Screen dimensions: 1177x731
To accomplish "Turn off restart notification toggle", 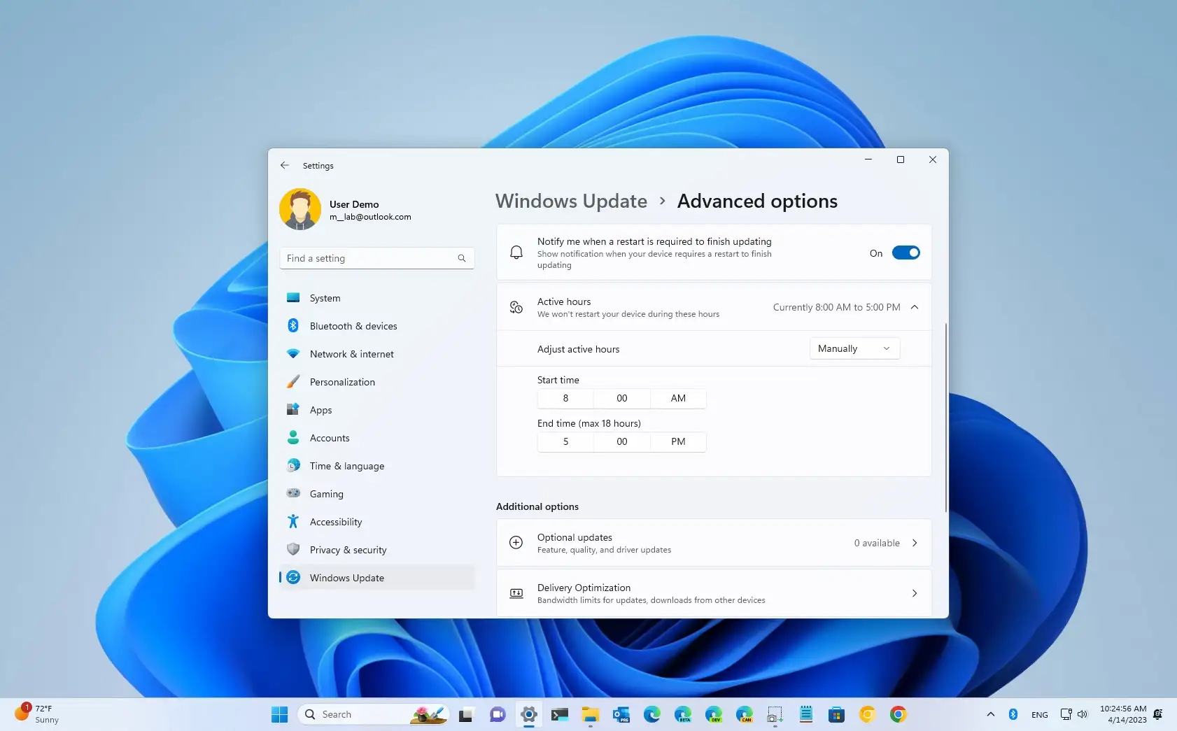I will point(905,253).
